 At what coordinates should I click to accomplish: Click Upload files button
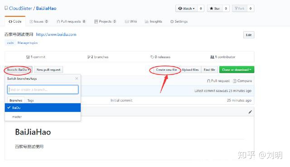coord(190,70)
